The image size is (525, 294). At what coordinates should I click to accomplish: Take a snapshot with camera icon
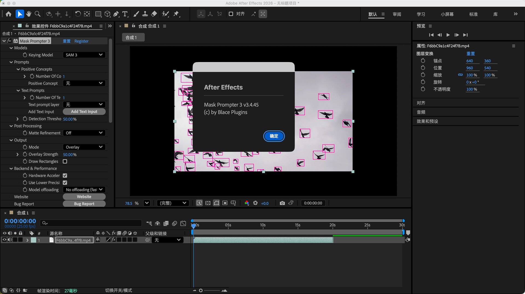(282, 203)
